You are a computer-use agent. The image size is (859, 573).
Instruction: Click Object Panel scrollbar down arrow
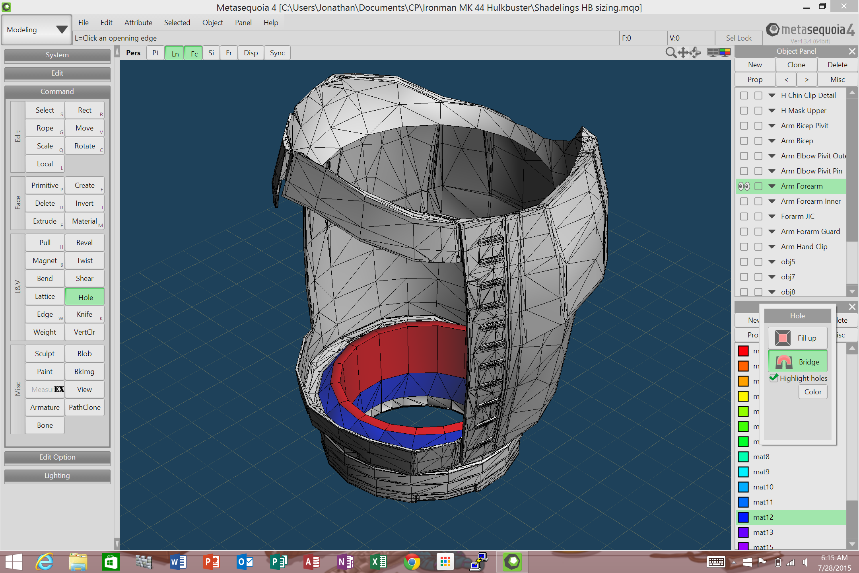pos(852,291)
